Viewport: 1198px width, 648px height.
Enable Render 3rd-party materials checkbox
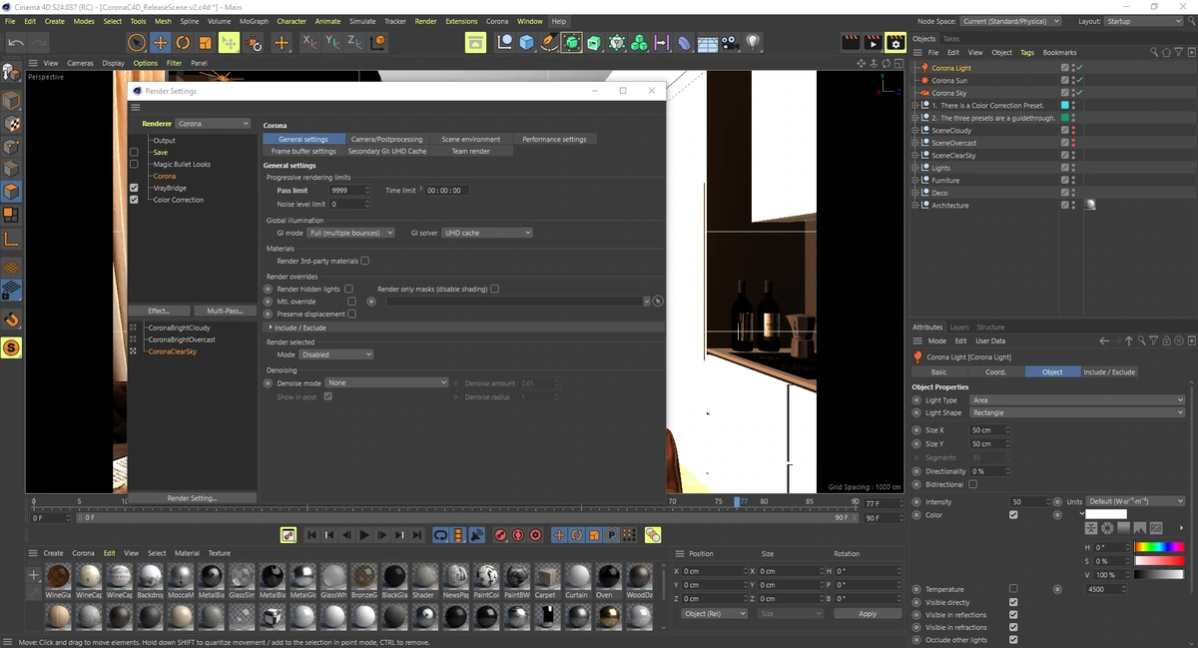364,261
